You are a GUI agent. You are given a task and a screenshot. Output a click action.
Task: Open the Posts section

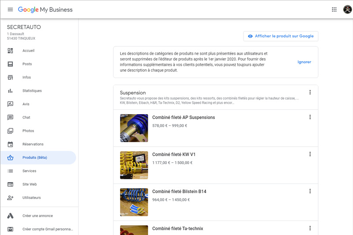tap(27, 64)
